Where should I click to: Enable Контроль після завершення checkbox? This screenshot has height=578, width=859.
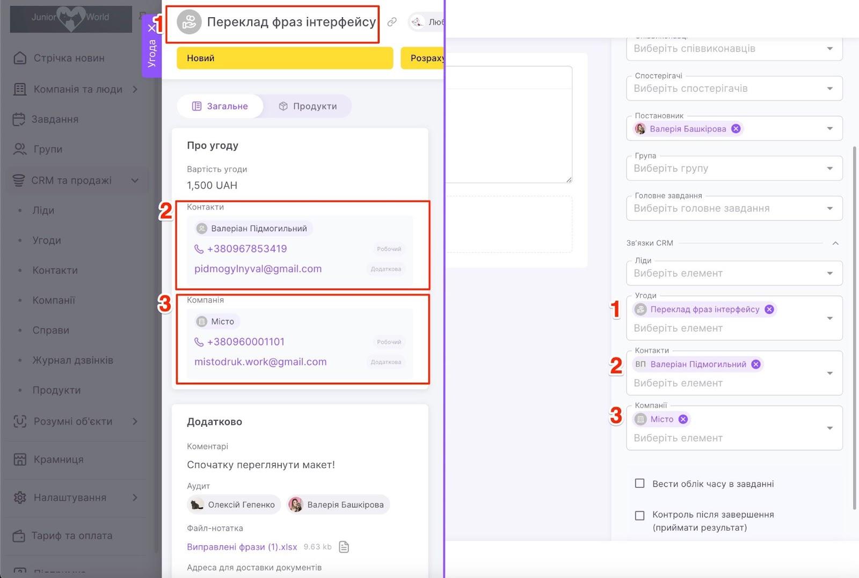tap(639, 515)
